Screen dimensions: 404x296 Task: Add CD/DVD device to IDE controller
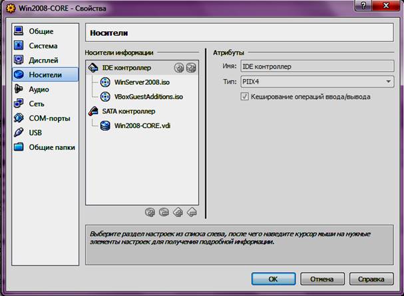[x=179, y=68]
